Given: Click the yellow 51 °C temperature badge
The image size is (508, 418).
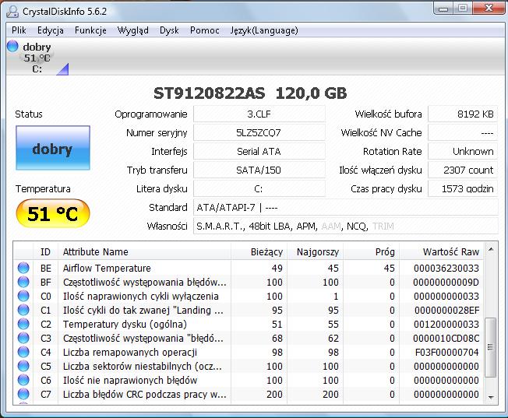Looking at the screenshot, I should click(53, 214).
